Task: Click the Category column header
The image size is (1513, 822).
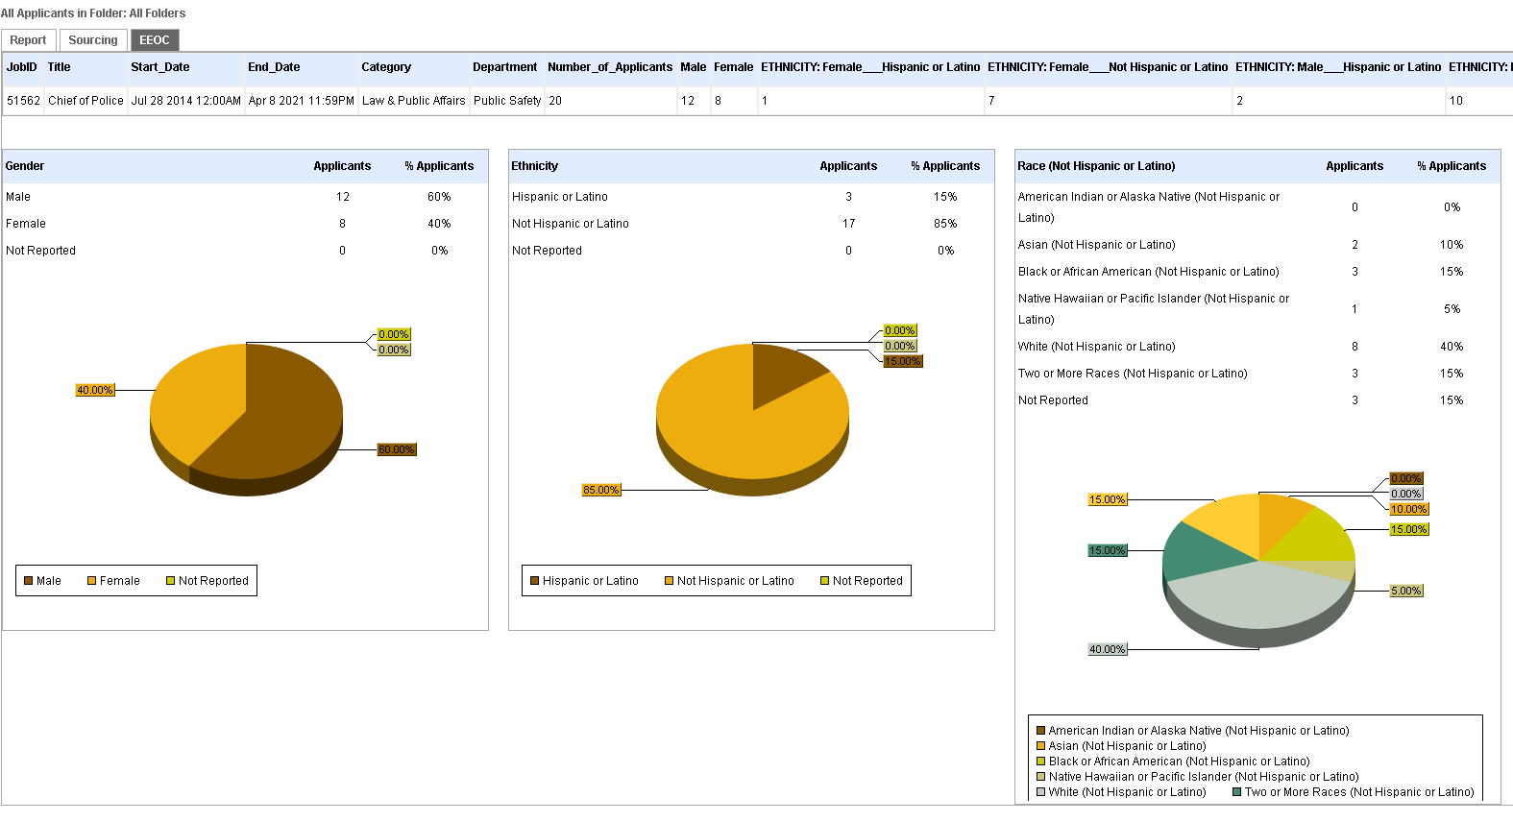Action: point(386,67)
